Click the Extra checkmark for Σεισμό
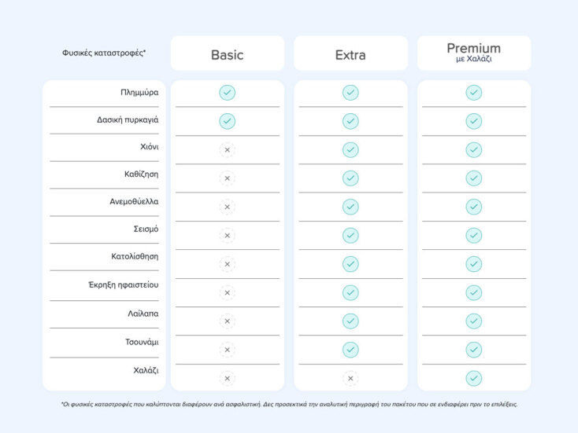This screenshot has height=433, width=578. pyautogui.click(x=350, y=235)
